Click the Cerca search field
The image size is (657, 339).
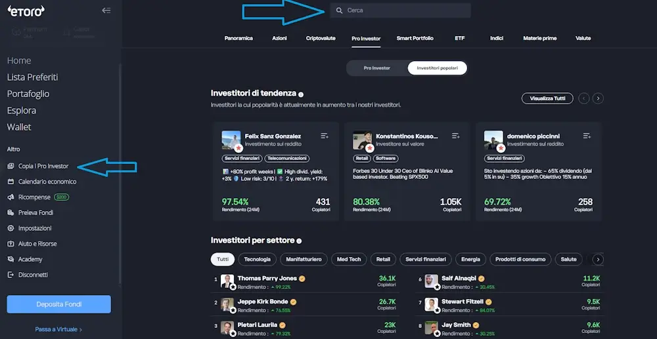[x=401, y=10]
